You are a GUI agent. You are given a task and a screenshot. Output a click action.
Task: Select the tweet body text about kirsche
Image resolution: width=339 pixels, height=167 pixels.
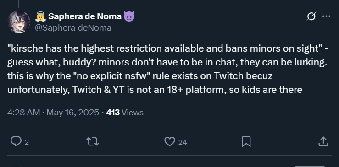tap(168, 69)
